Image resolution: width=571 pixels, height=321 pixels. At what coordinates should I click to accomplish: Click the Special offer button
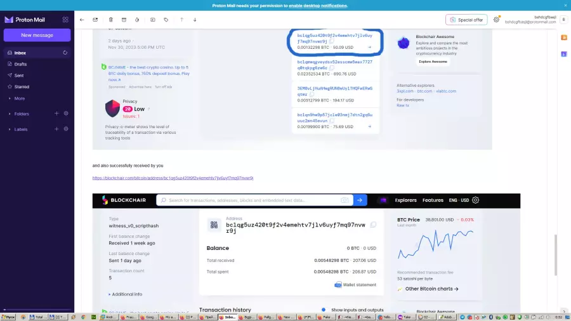point(466,20)
